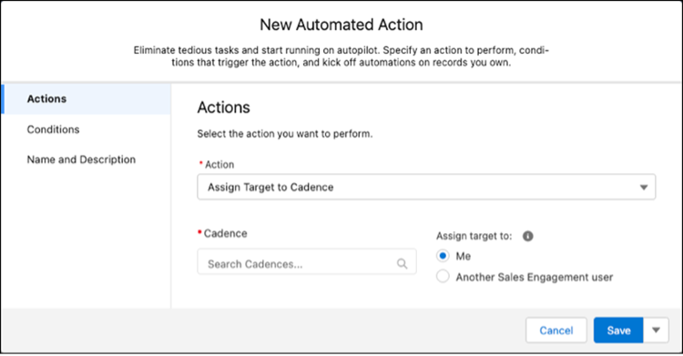Click the magnifier icon in Cadence search

[402, 264]
